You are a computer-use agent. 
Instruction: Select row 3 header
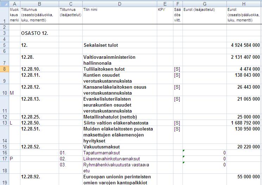(x=4, y=33)
